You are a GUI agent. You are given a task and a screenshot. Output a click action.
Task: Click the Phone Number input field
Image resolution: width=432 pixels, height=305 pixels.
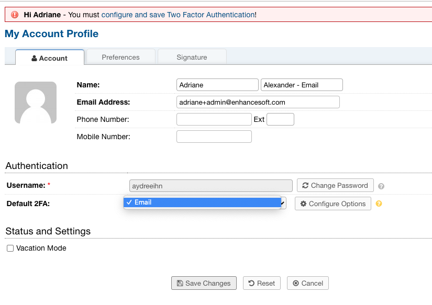point(214,119)
